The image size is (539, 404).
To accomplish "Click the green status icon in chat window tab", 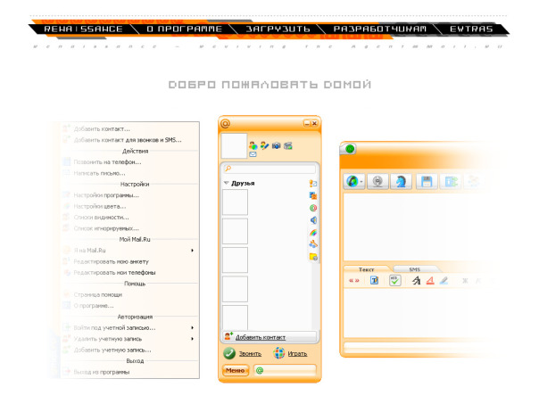I will pos(350,149).
